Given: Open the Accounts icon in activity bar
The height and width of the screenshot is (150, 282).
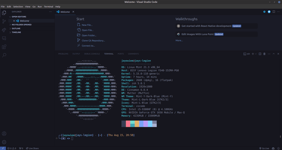Looking at the screenshot, I should click(x=4, y=134).
